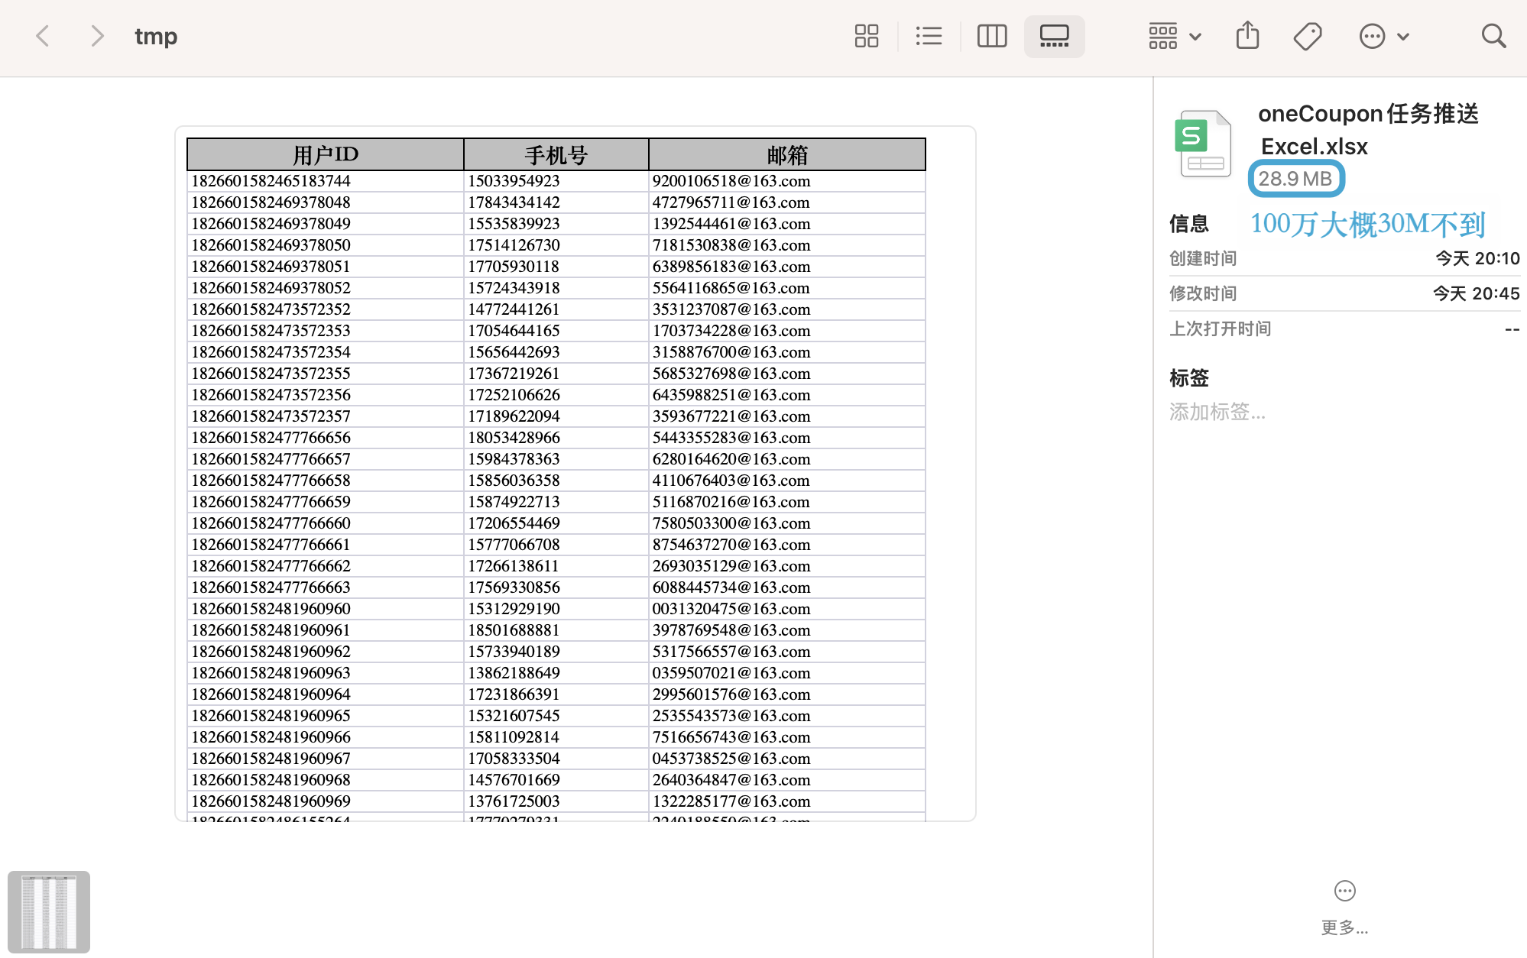Open the tag editor icon

1308,36
